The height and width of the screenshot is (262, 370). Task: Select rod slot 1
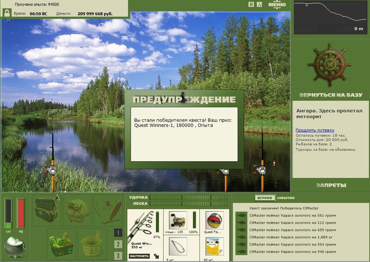[118, 233]
